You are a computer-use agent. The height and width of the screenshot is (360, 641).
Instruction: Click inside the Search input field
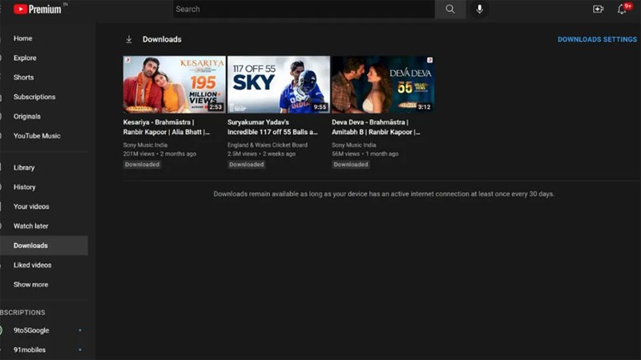pyautogui.click(x=304, y=9)
